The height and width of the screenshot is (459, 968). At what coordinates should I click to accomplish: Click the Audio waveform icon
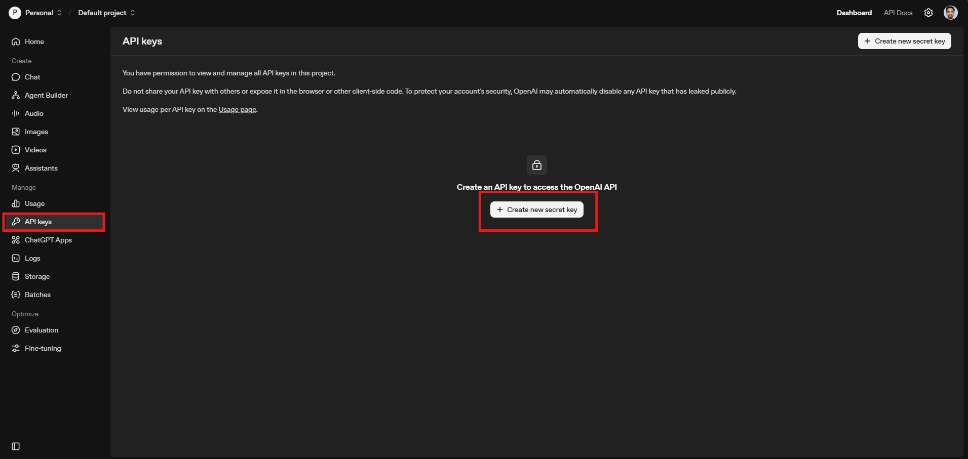click(x=16, y=113)
